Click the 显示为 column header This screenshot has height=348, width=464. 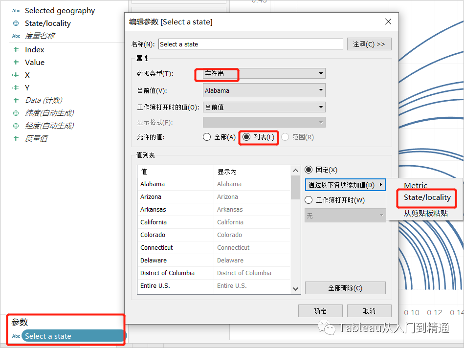pyautogui.click(x=252, y=172)
